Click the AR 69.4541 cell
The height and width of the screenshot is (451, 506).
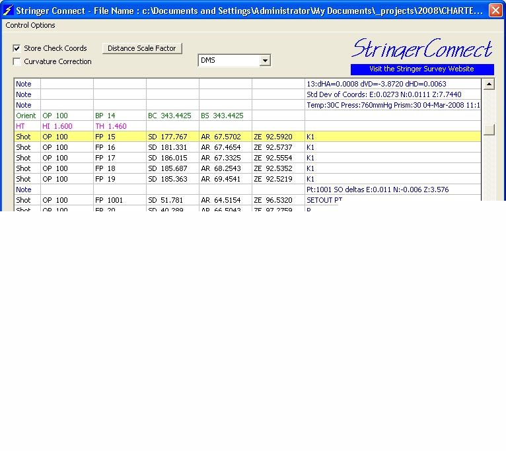225,180
